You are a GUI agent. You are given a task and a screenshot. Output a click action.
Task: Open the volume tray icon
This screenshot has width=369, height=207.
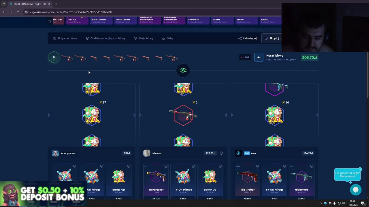344,203
